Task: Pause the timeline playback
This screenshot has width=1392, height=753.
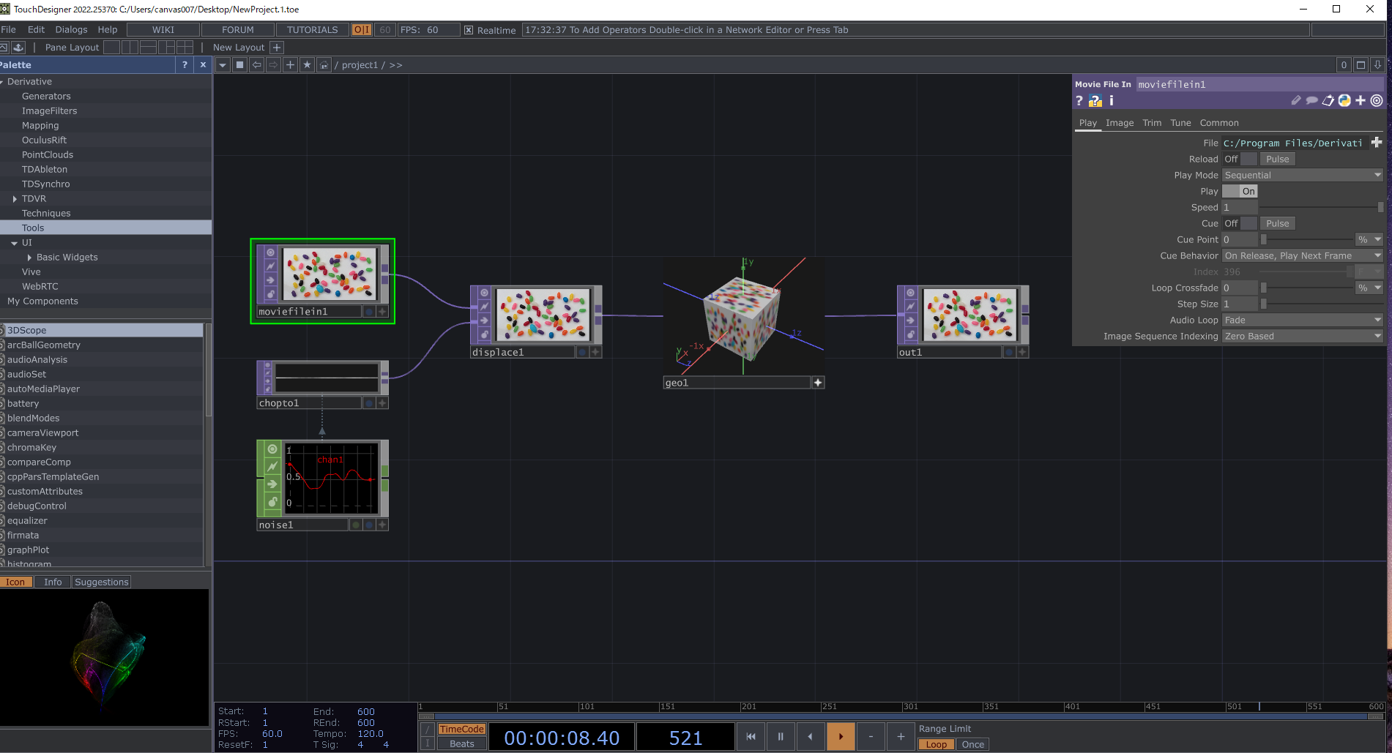Action: [x=780, y=737]
